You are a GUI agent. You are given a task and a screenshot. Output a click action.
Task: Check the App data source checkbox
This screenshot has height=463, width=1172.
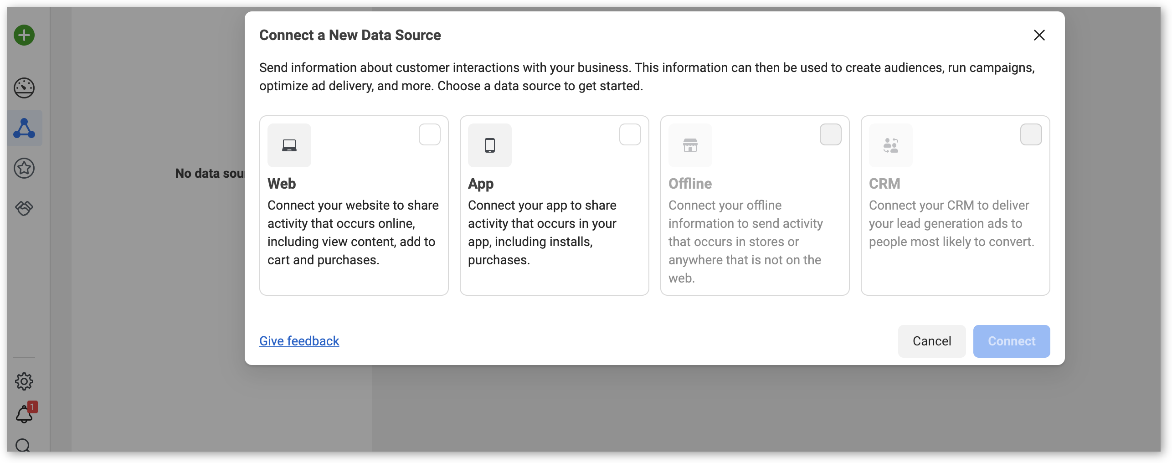point(630,134)
